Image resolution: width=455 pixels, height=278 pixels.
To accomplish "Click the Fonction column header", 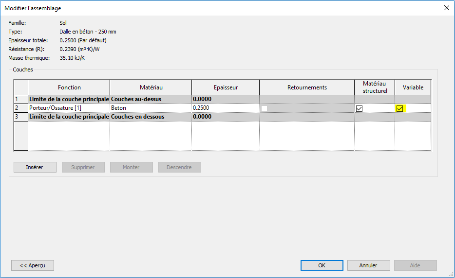I will 69,87.
